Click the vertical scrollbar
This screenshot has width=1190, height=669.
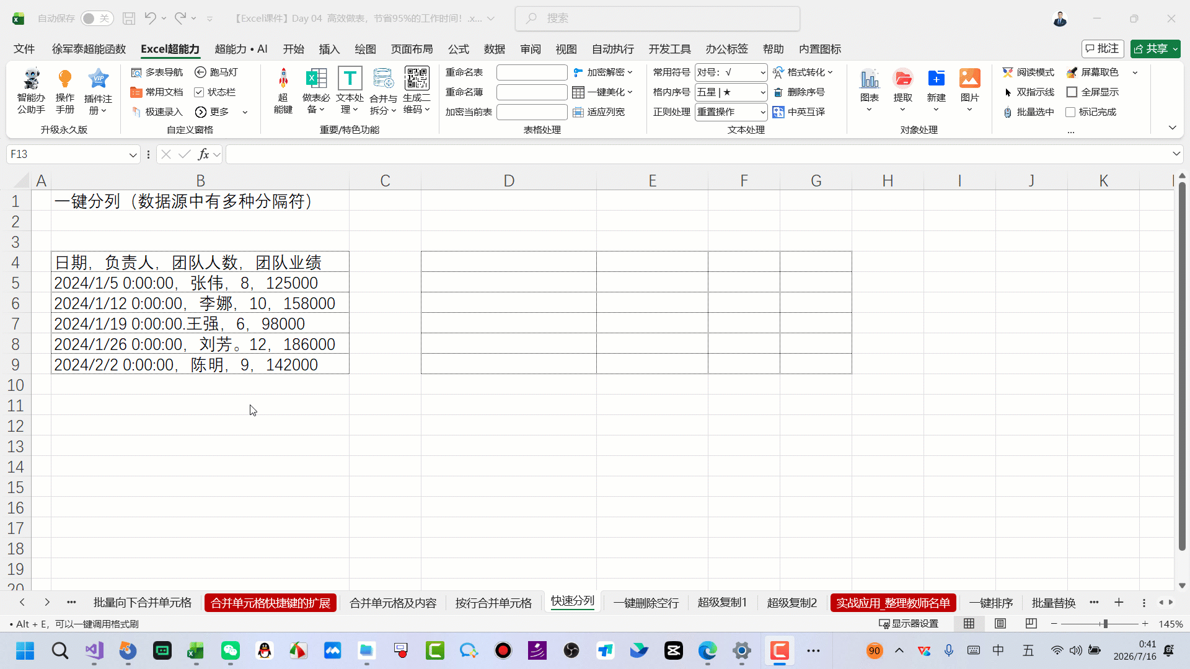click(x=1182, y=365)
